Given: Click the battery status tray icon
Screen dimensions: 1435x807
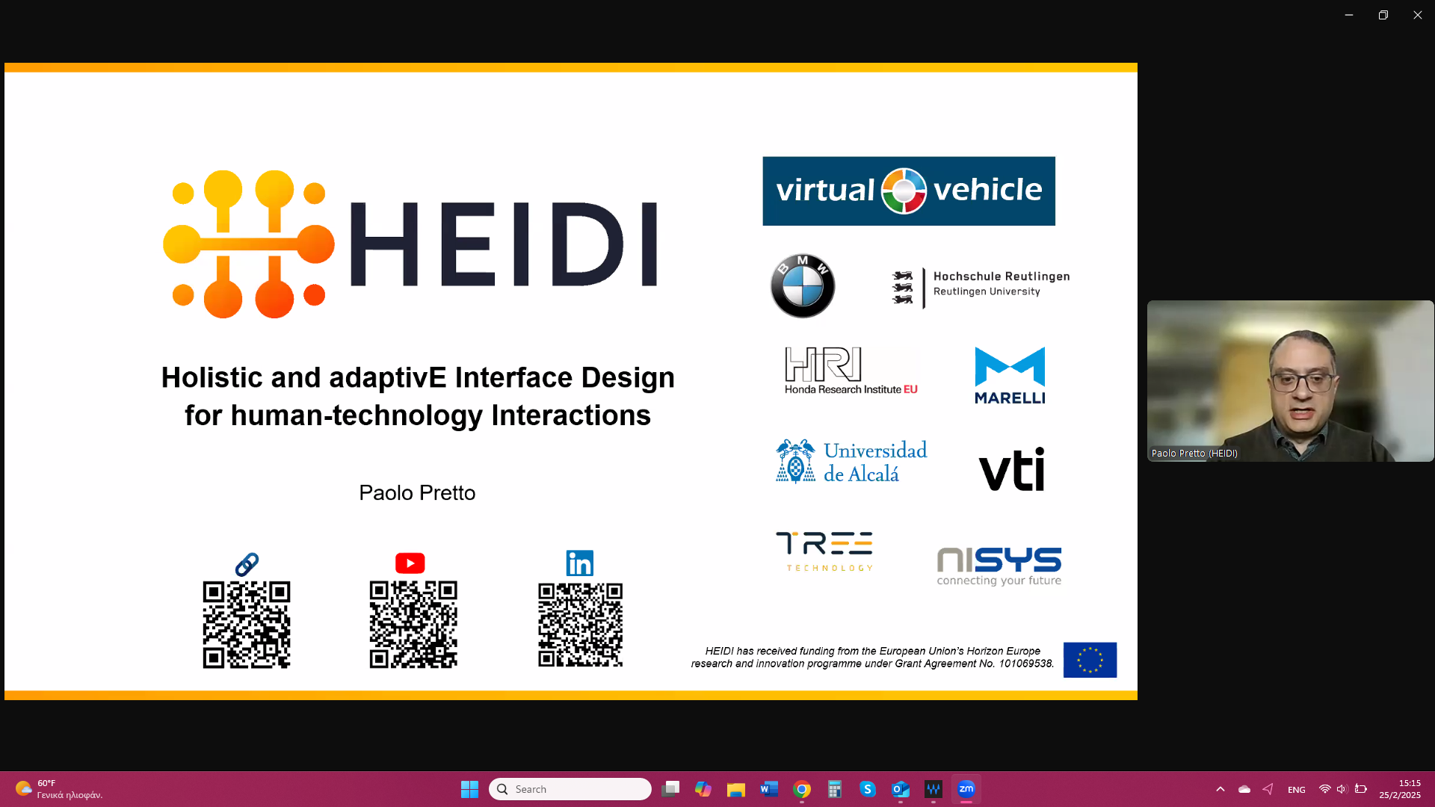Looking at the screenshot, I should tap(1361, 789).
